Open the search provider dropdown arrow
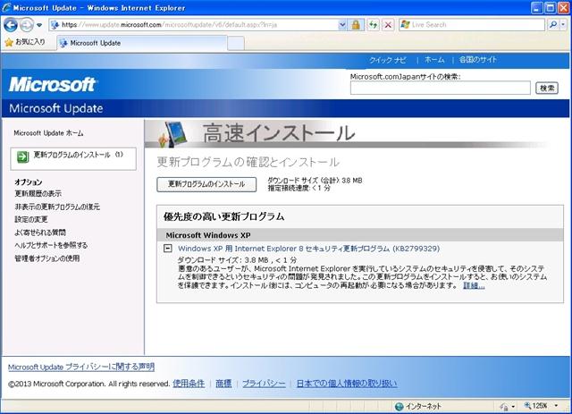Image resolution: width=572 pixels, height=414 pixels. click(x=564, y=25)
